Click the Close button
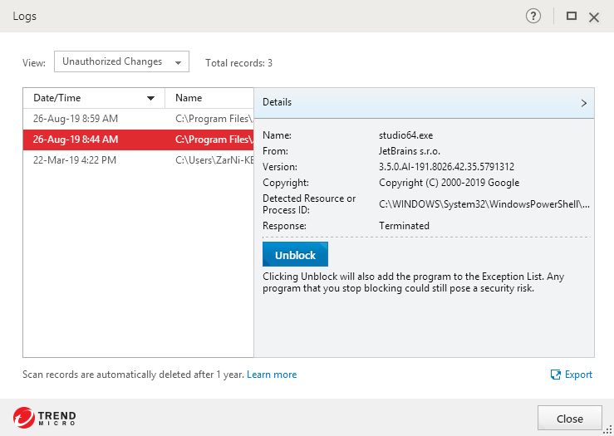The width and height of the screenshot is (614, 436). [569, 419]
